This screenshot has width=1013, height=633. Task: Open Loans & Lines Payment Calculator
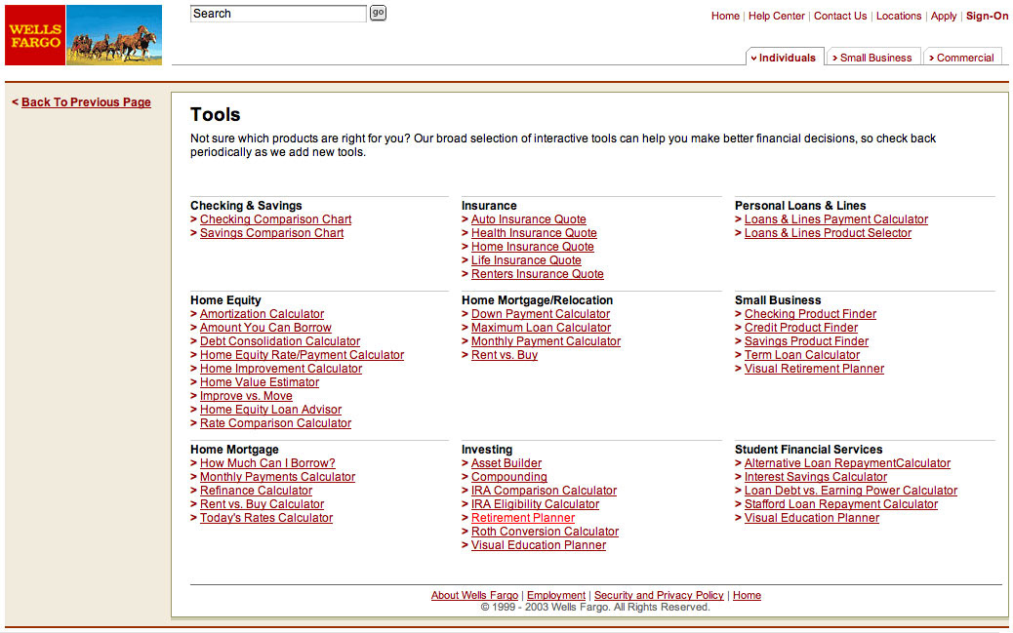click(836, 219)
